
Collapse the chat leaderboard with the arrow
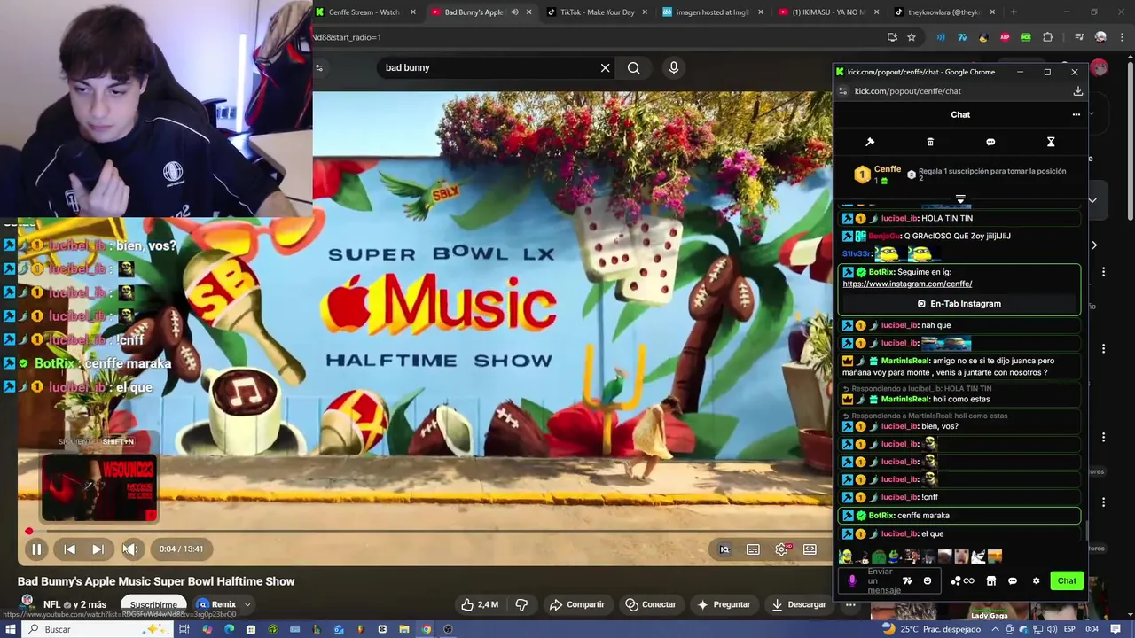pyautogui.click(x=960, y=198)
